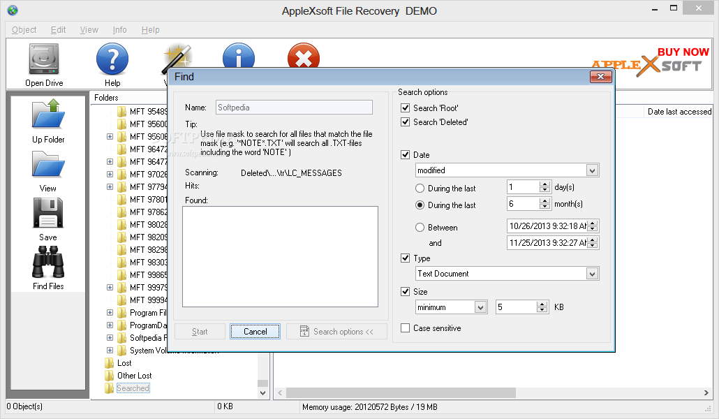Viewport: 719px width, 419px height.
Task: Click the month(s) value stepper
Action: tap(544, 203)
